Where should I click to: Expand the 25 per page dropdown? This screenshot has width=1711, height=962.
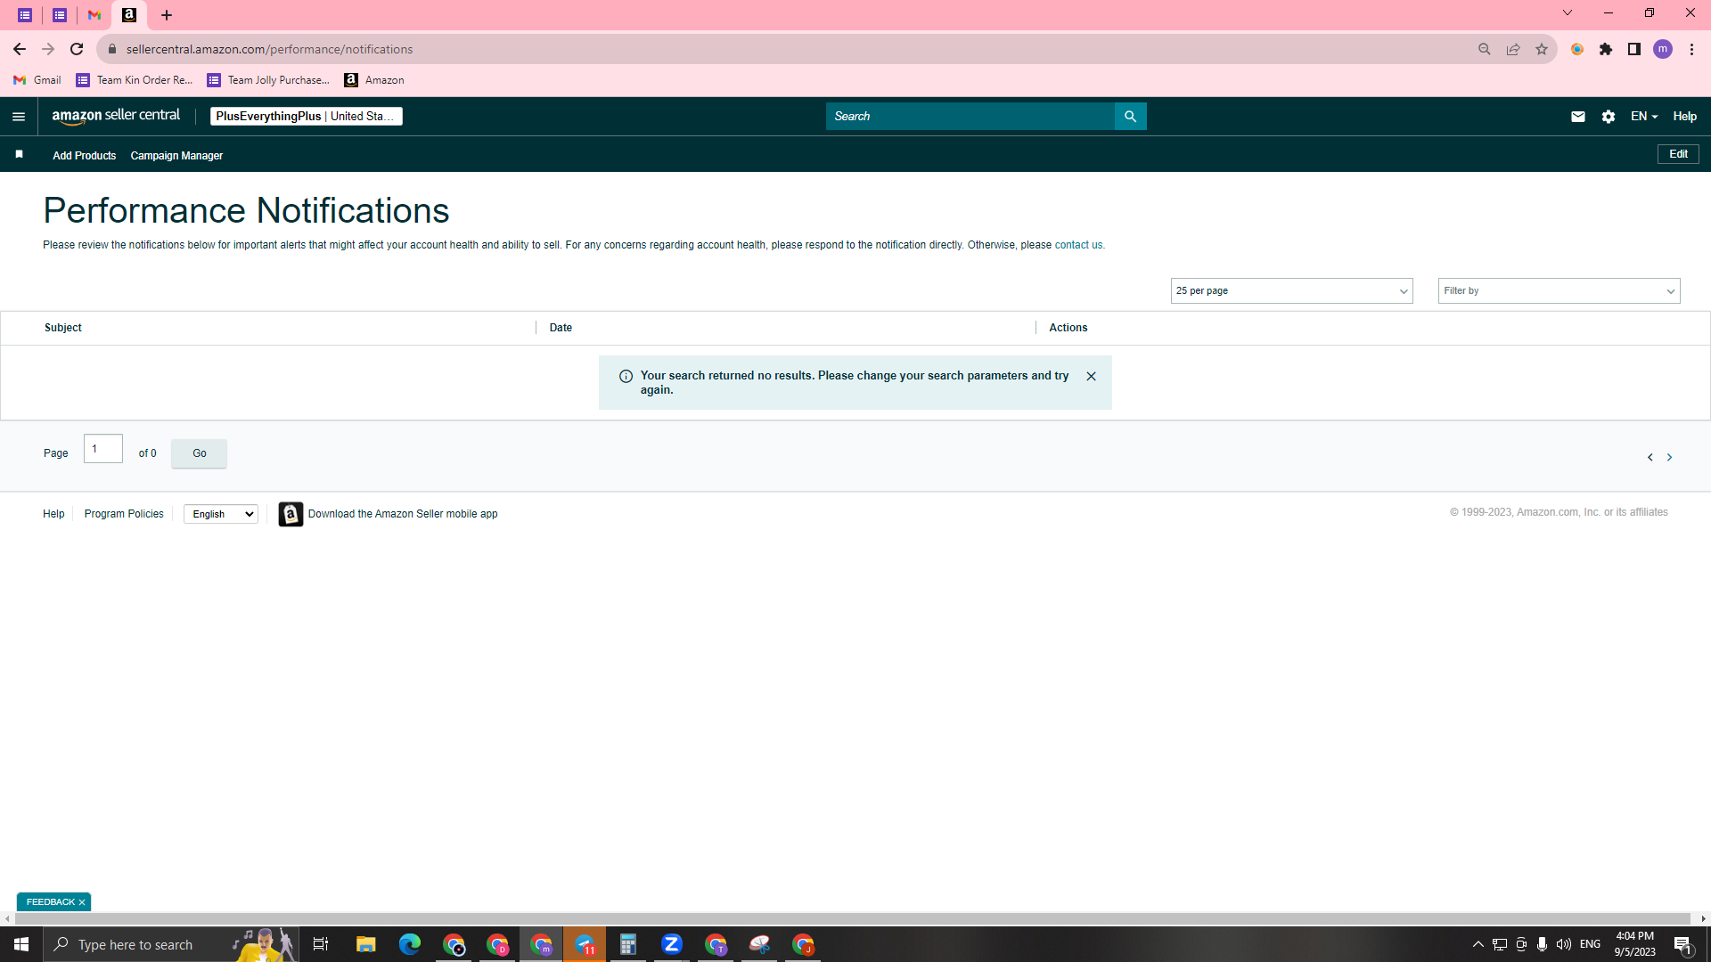[1291, 290]
